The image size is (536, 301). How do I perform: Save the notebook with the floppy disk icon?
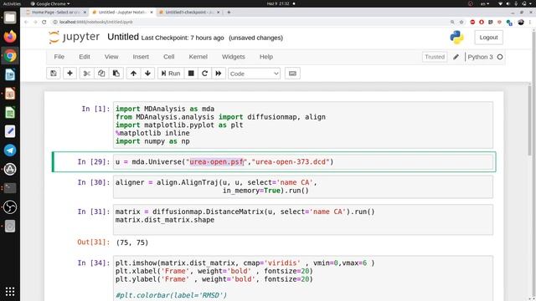coord(54,74)
